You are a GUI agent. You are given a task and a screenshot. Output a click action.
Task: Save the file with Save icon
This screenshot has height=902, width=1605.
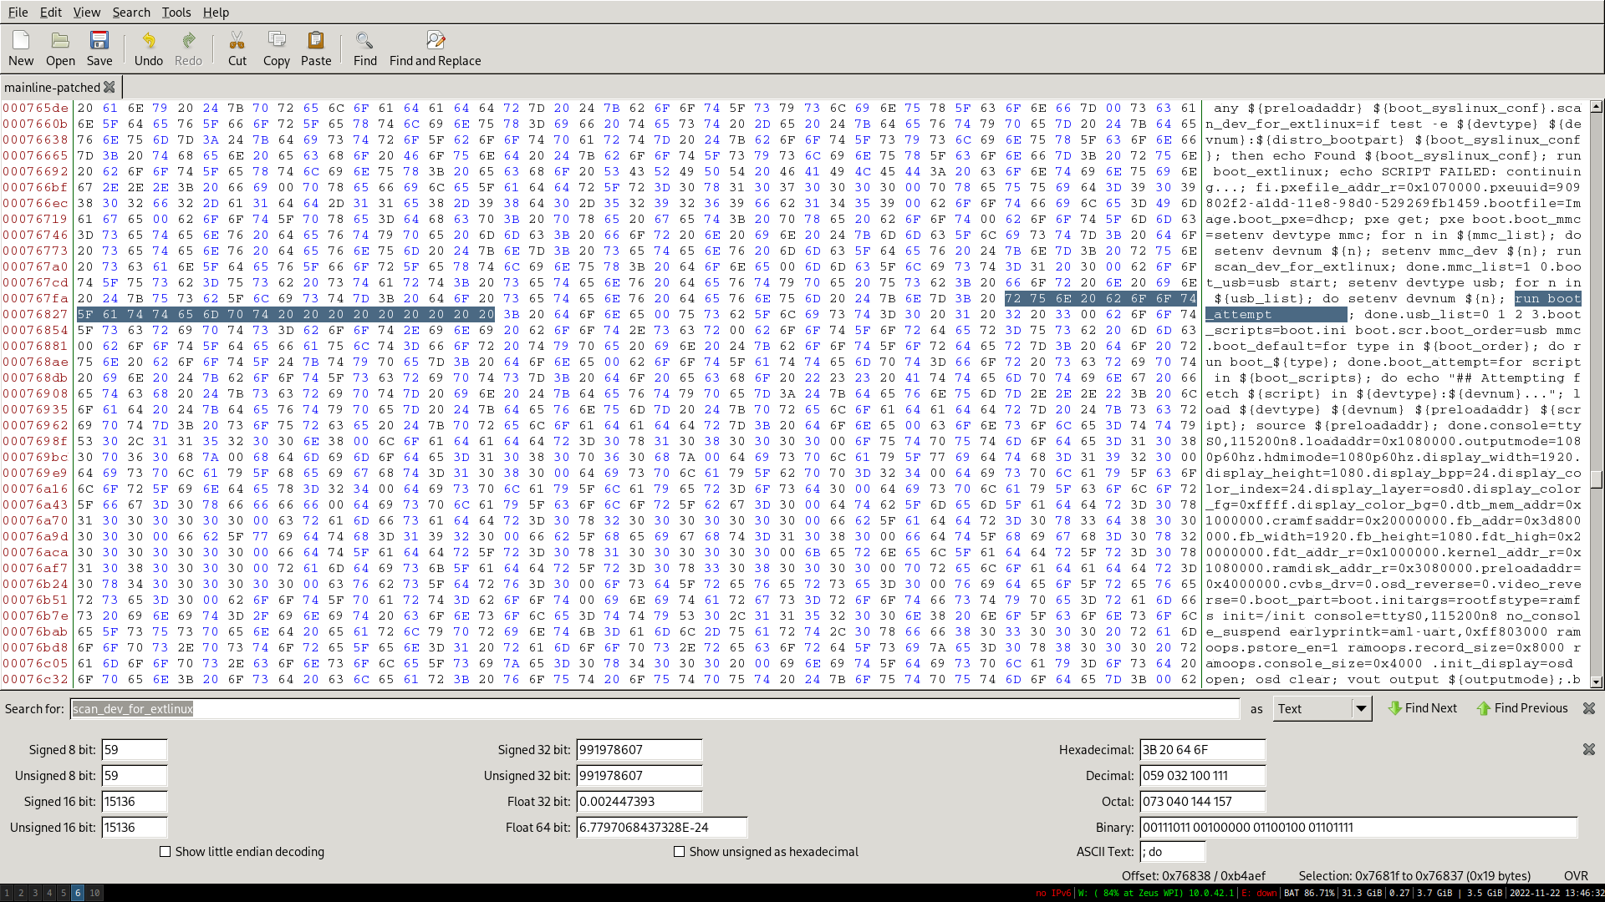click(99, 48)
